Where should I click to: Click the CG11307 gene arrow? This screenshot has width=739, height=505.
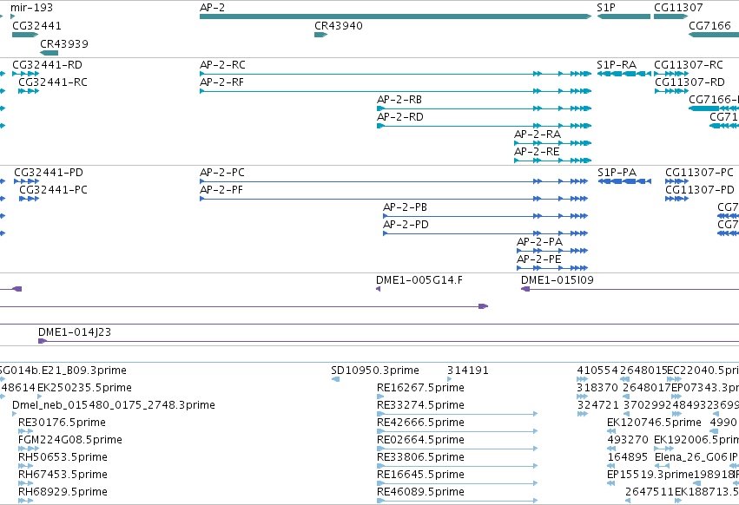coord(670,16)
